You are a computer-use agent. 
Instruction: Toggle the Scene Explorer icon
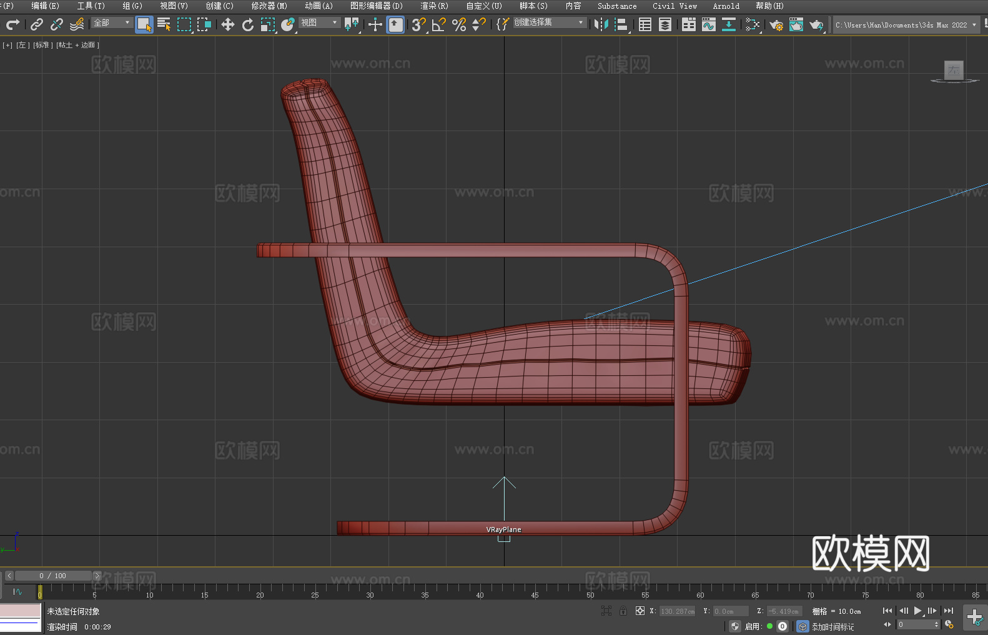(645, 24)
